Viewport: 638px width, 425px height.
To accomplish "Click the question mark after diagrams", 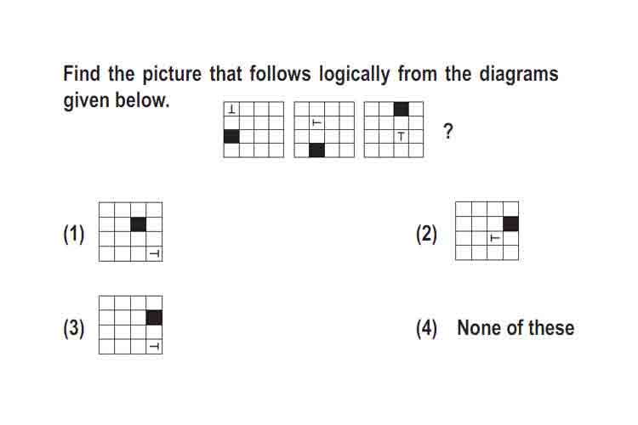I will 448,132.
